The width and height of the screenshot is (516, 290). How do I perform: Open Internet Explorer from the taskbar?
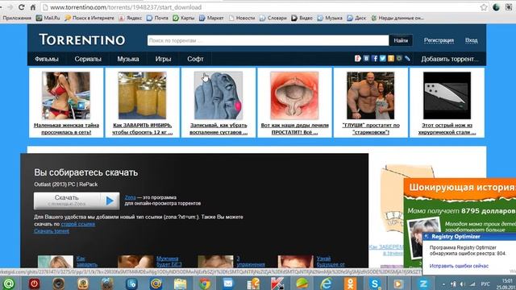326,283
